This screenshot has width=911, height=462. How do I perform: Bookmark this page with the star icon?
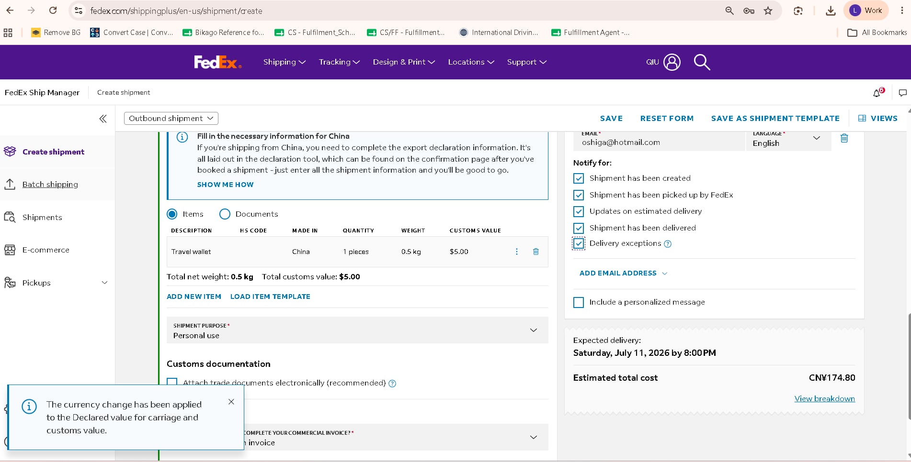[768, 11]
